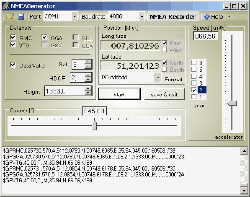250x197 pixels.
Task: Save settings with the floppy disk icon
Action: (21, 16)
